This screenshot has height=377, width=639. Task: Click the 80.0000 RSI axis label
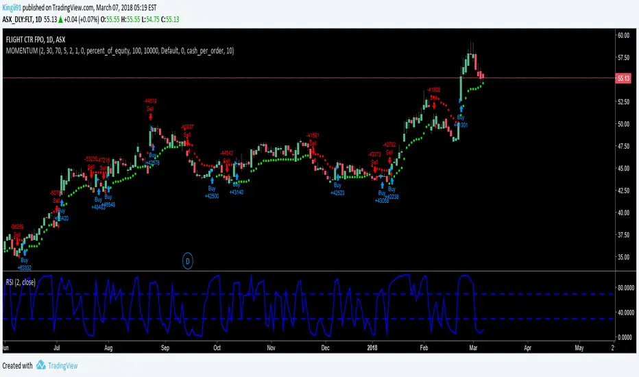[625, 288]
